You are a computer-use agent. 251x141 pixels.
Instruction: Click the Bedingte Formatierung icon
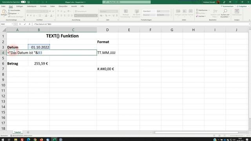126,11
